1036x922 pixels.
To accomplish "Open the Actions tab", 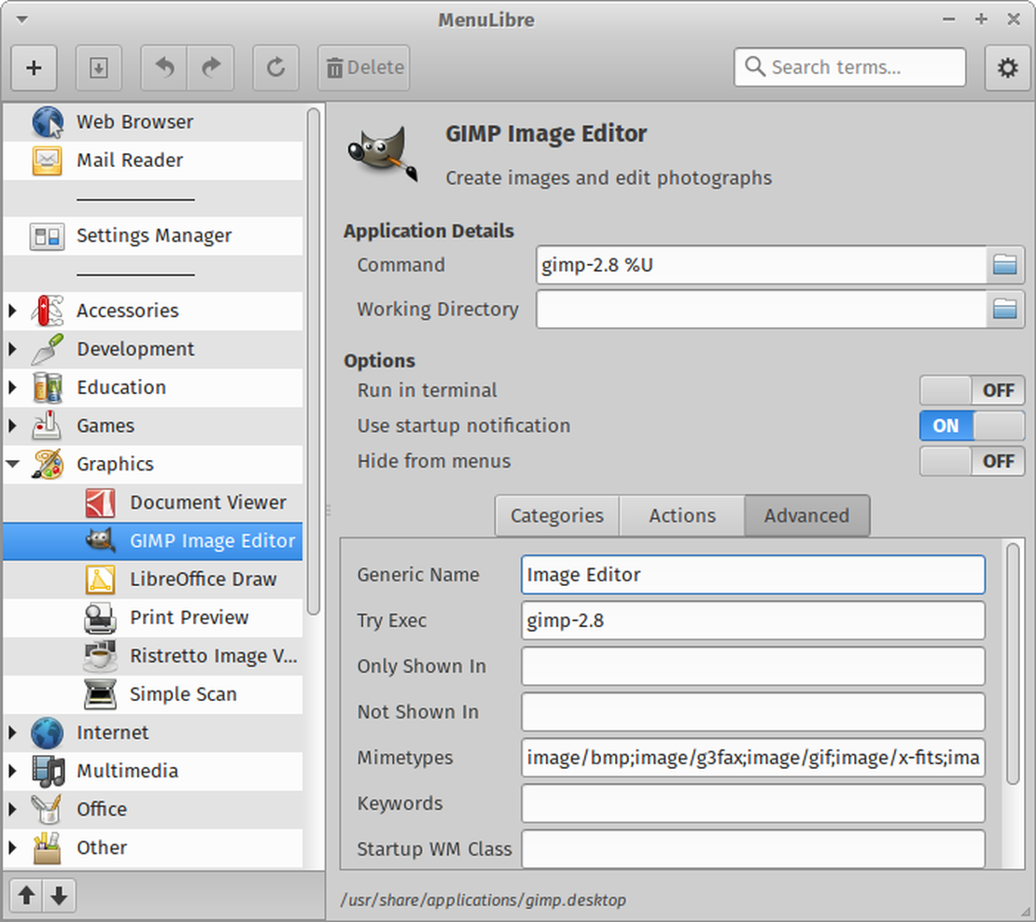I will (x=681, y=515).
